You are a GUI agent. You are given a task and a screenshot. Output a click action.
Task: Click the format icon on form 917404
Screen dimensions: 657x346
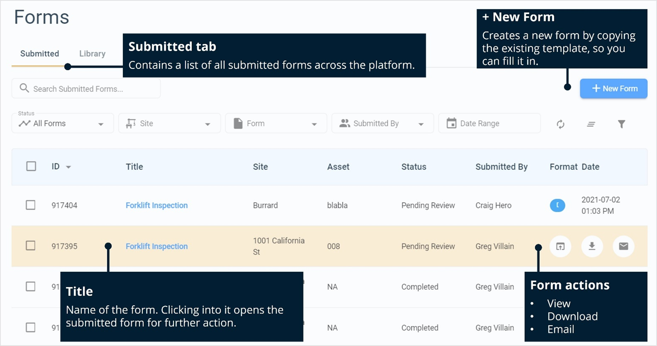[557, 205]
